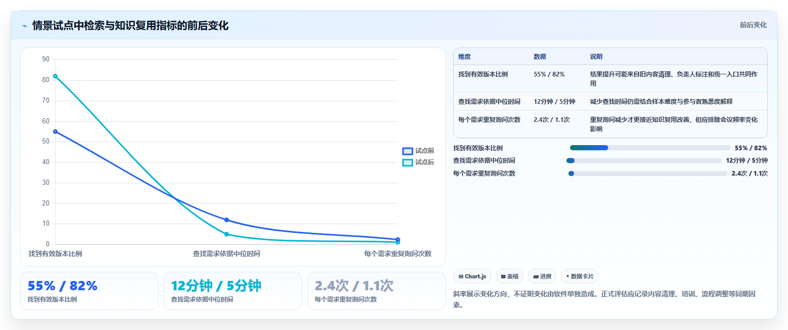Click table row label 找到有效版本比例

click(483, 74)
